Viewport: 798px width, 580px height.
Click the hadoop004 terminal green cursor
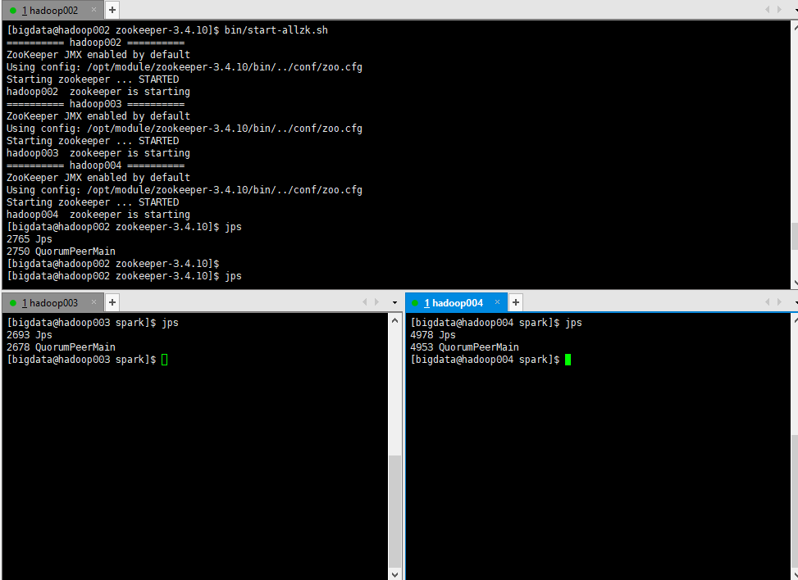coord(568,360)
